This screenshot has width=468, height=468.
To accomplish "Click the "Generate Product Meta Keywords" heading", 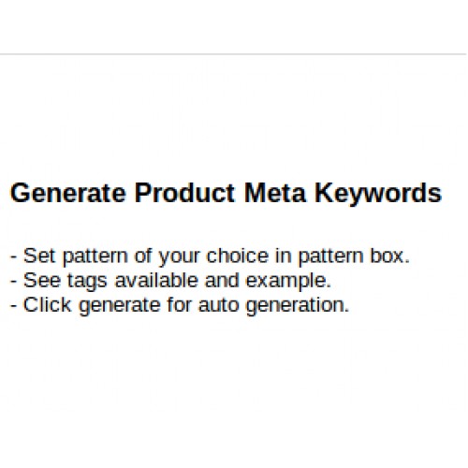I will 226,194.
